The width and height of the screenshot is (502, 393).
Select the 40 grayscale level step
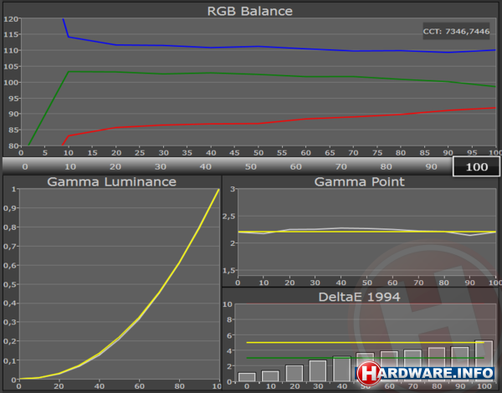(206, 166)
